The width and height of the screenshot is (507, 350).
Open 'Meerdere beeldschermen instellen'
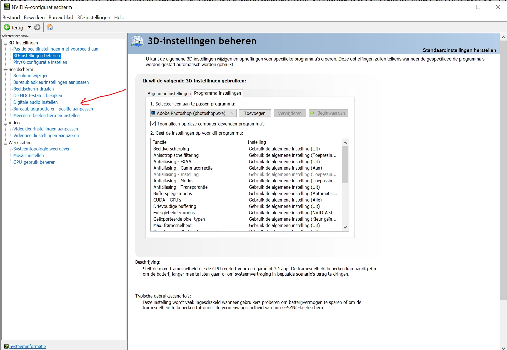point(46,115)
